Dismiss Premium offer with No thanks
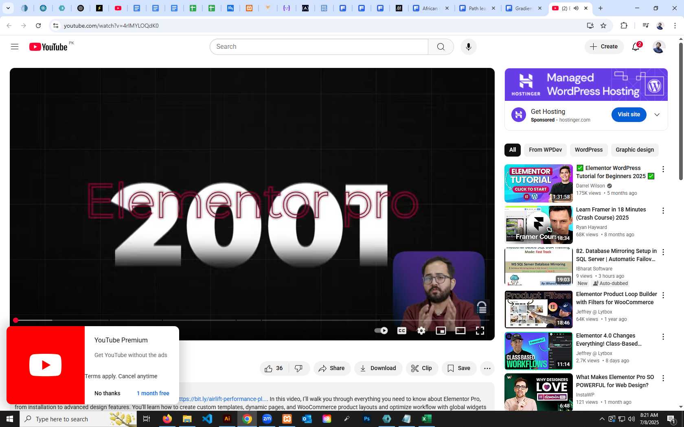 pos(107,393)
